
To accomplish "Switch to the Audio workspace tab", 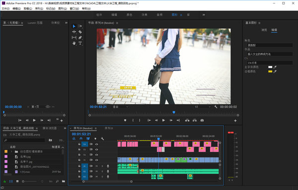I will point(159,14).
